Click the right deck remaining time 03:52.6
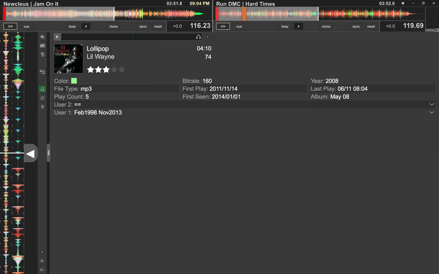Image resolution: width=439 pixels, height=274 pixels. click(387, 4)
